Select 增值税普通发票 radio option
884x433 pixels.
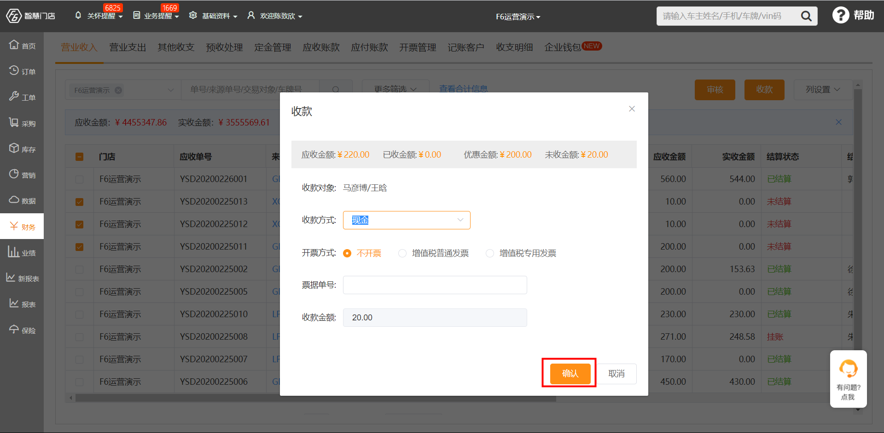[402, 253]
